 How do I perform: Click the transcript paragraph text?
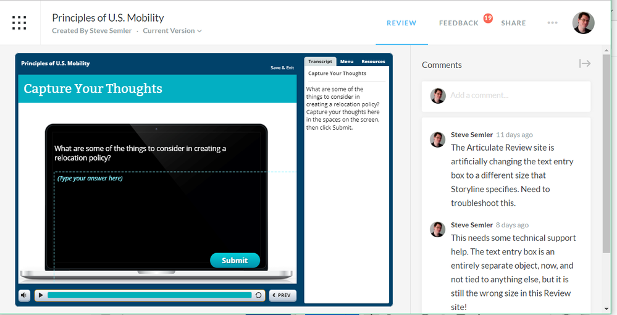tap(343, 108)
